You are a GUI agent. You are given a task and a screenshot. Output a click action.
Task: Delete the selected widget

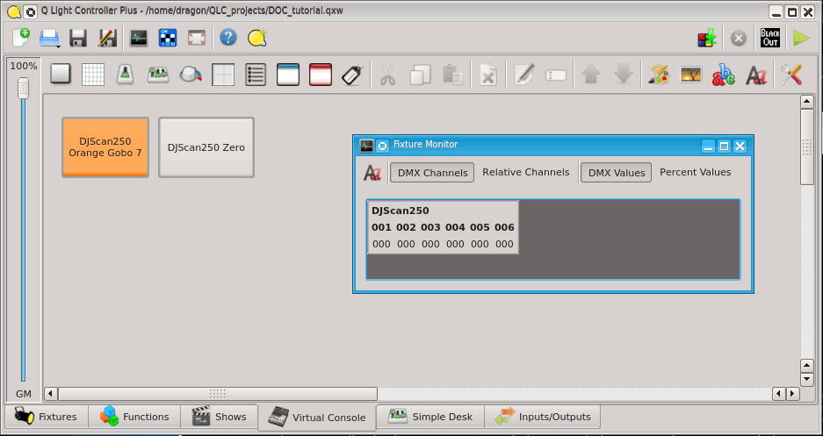point(488,75)
